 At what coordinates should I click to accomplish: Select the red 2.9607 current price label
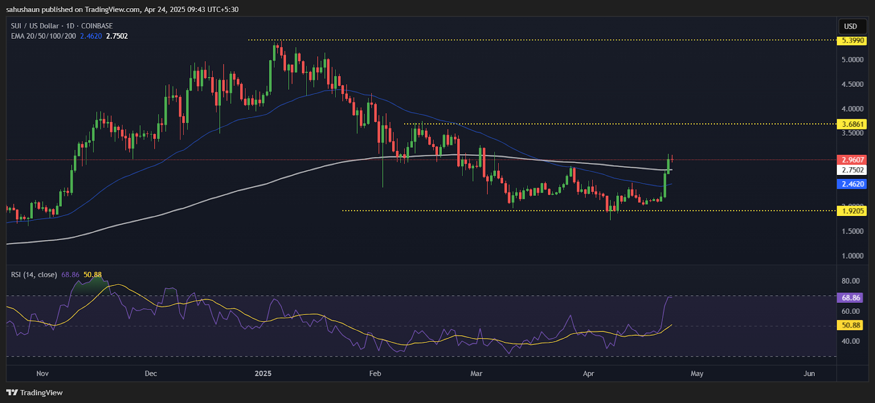pyautogui.click(x=853, y=160)
